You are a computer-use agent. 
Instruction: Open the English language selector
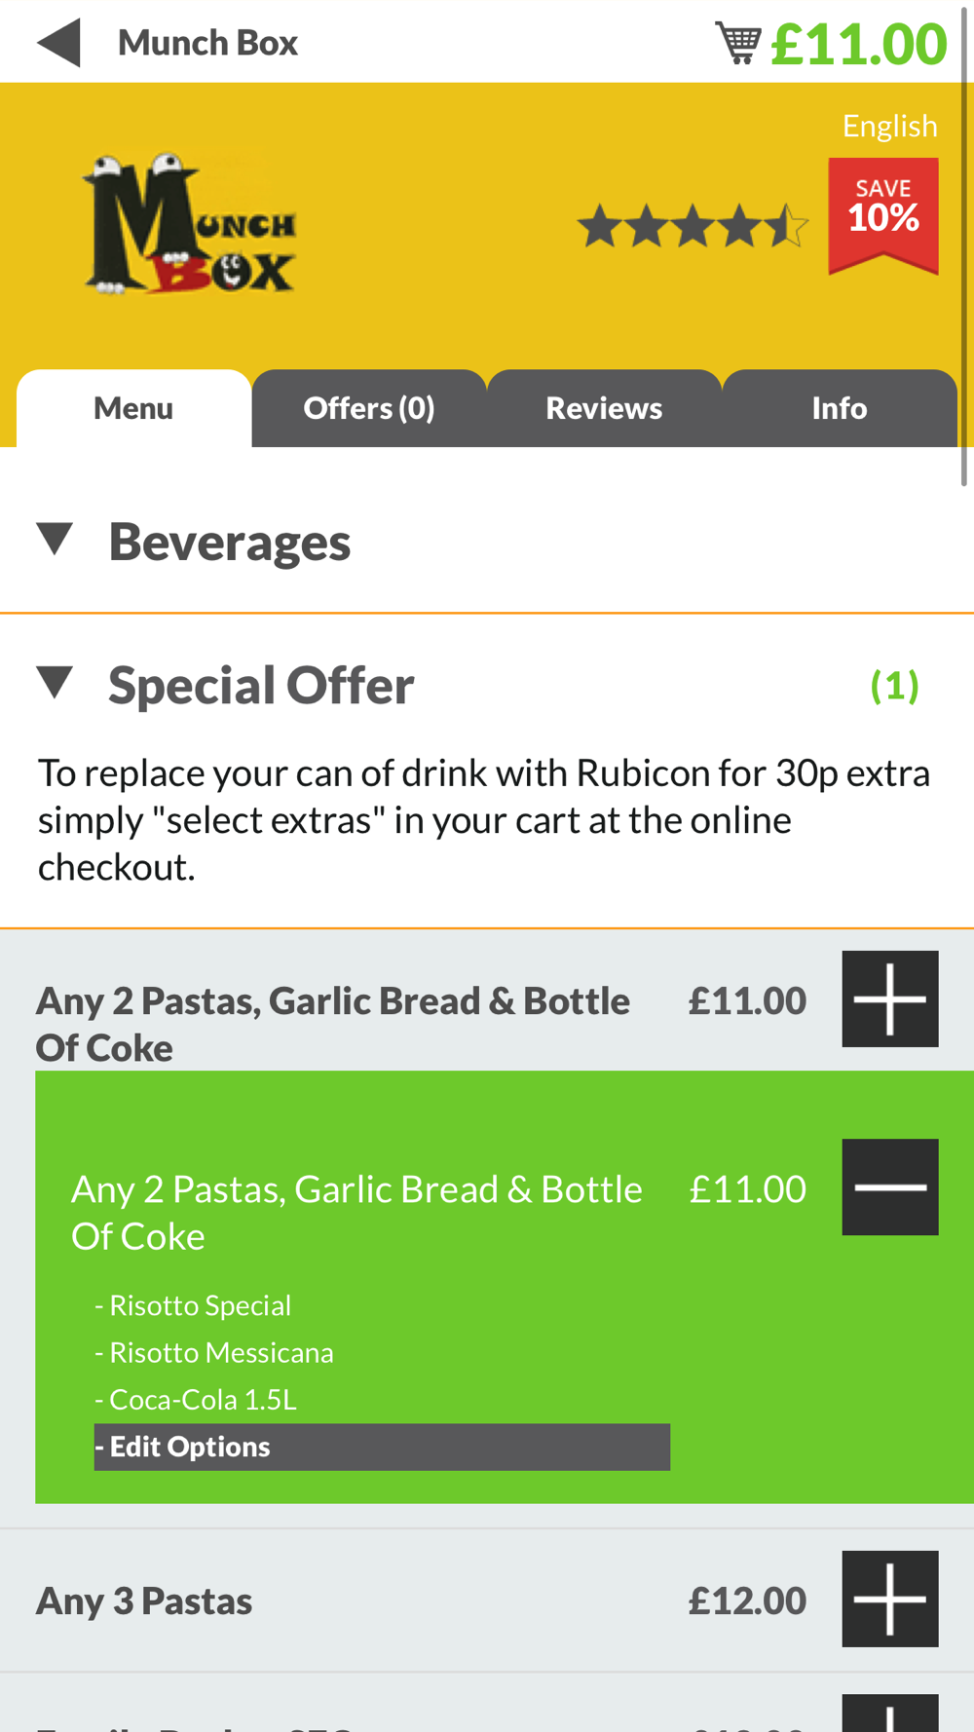coord(889,126)
